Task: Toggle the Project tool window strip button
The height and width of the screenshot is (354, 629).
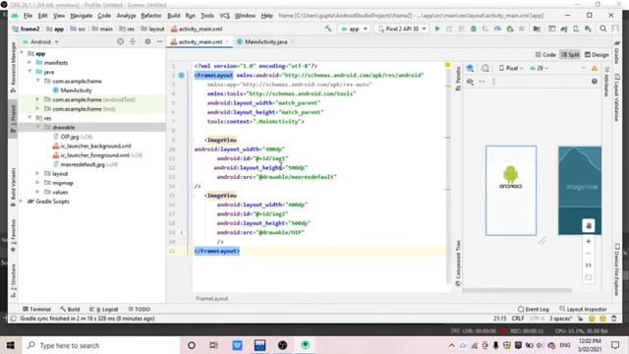Action: click(13, 118)
